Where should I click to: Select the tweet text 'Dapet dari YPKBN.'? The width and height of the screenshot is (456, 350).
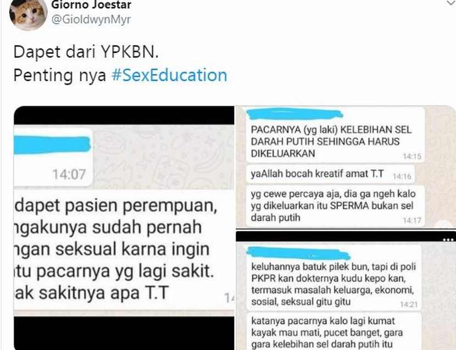pos(86,52)
